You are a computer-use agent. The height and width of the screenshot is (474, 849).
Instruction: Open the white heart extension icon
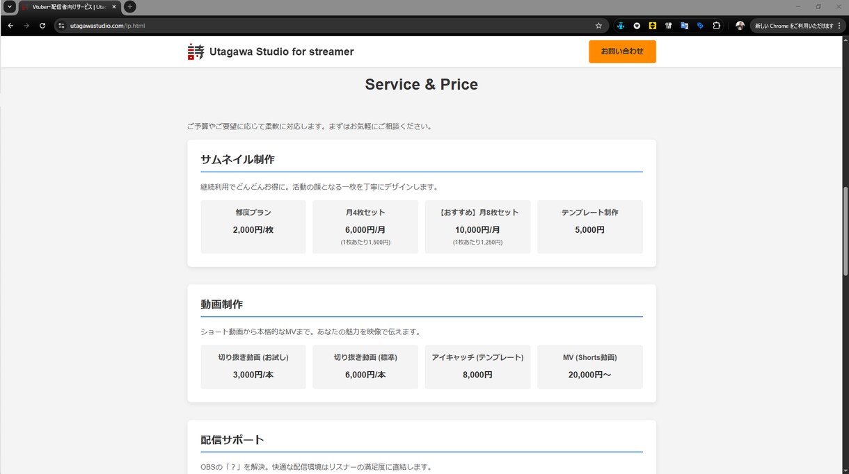(x=637, y=26)
